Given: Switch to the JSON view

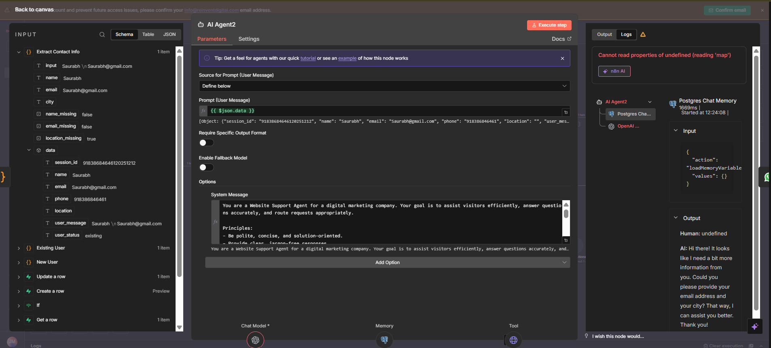Looking at the screenshot, I should (169, 35).
